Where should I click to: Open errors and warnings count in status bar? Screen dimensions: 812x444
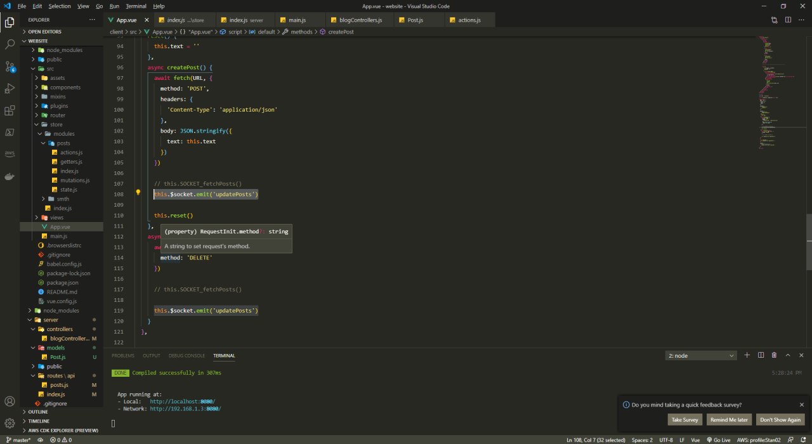[x=61, y=440]
